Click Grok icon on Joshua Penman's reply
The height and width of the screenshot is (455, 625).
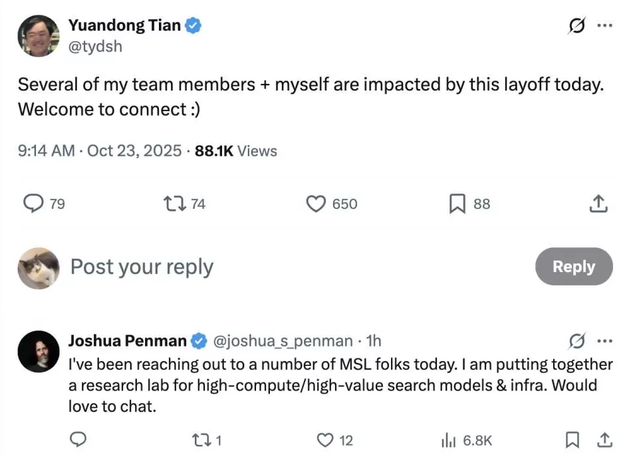coord(577,341)
